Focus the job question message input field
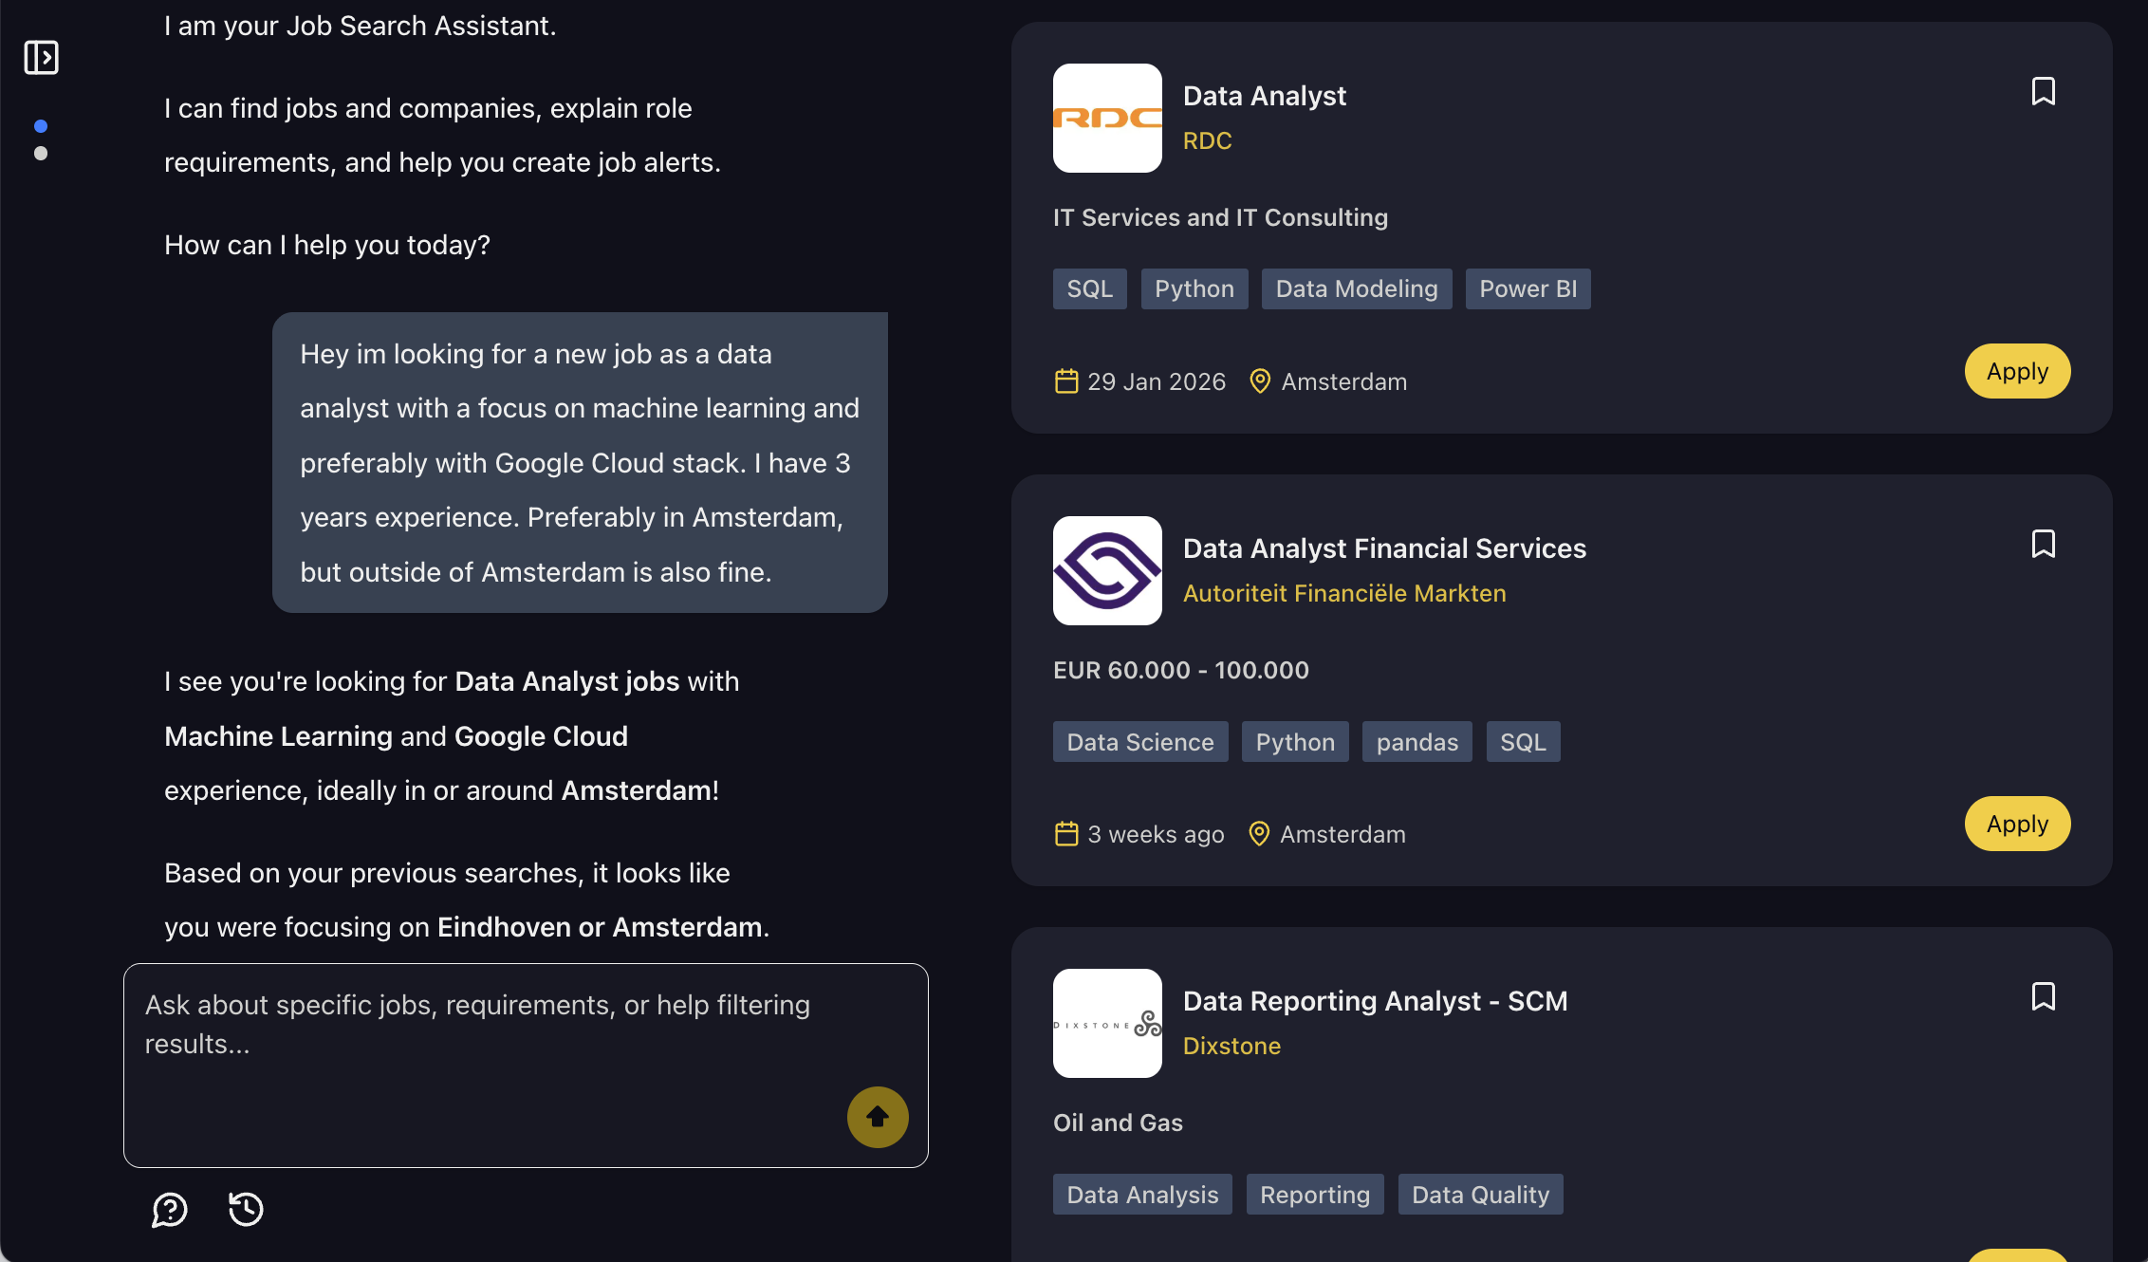Viewport: 2148px width, 1262px height. click(x=526, y=1066)
